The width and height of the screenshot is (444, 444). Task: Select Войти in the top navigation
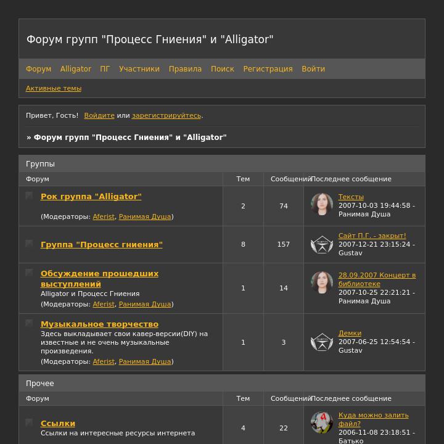[x=313, y=69]
